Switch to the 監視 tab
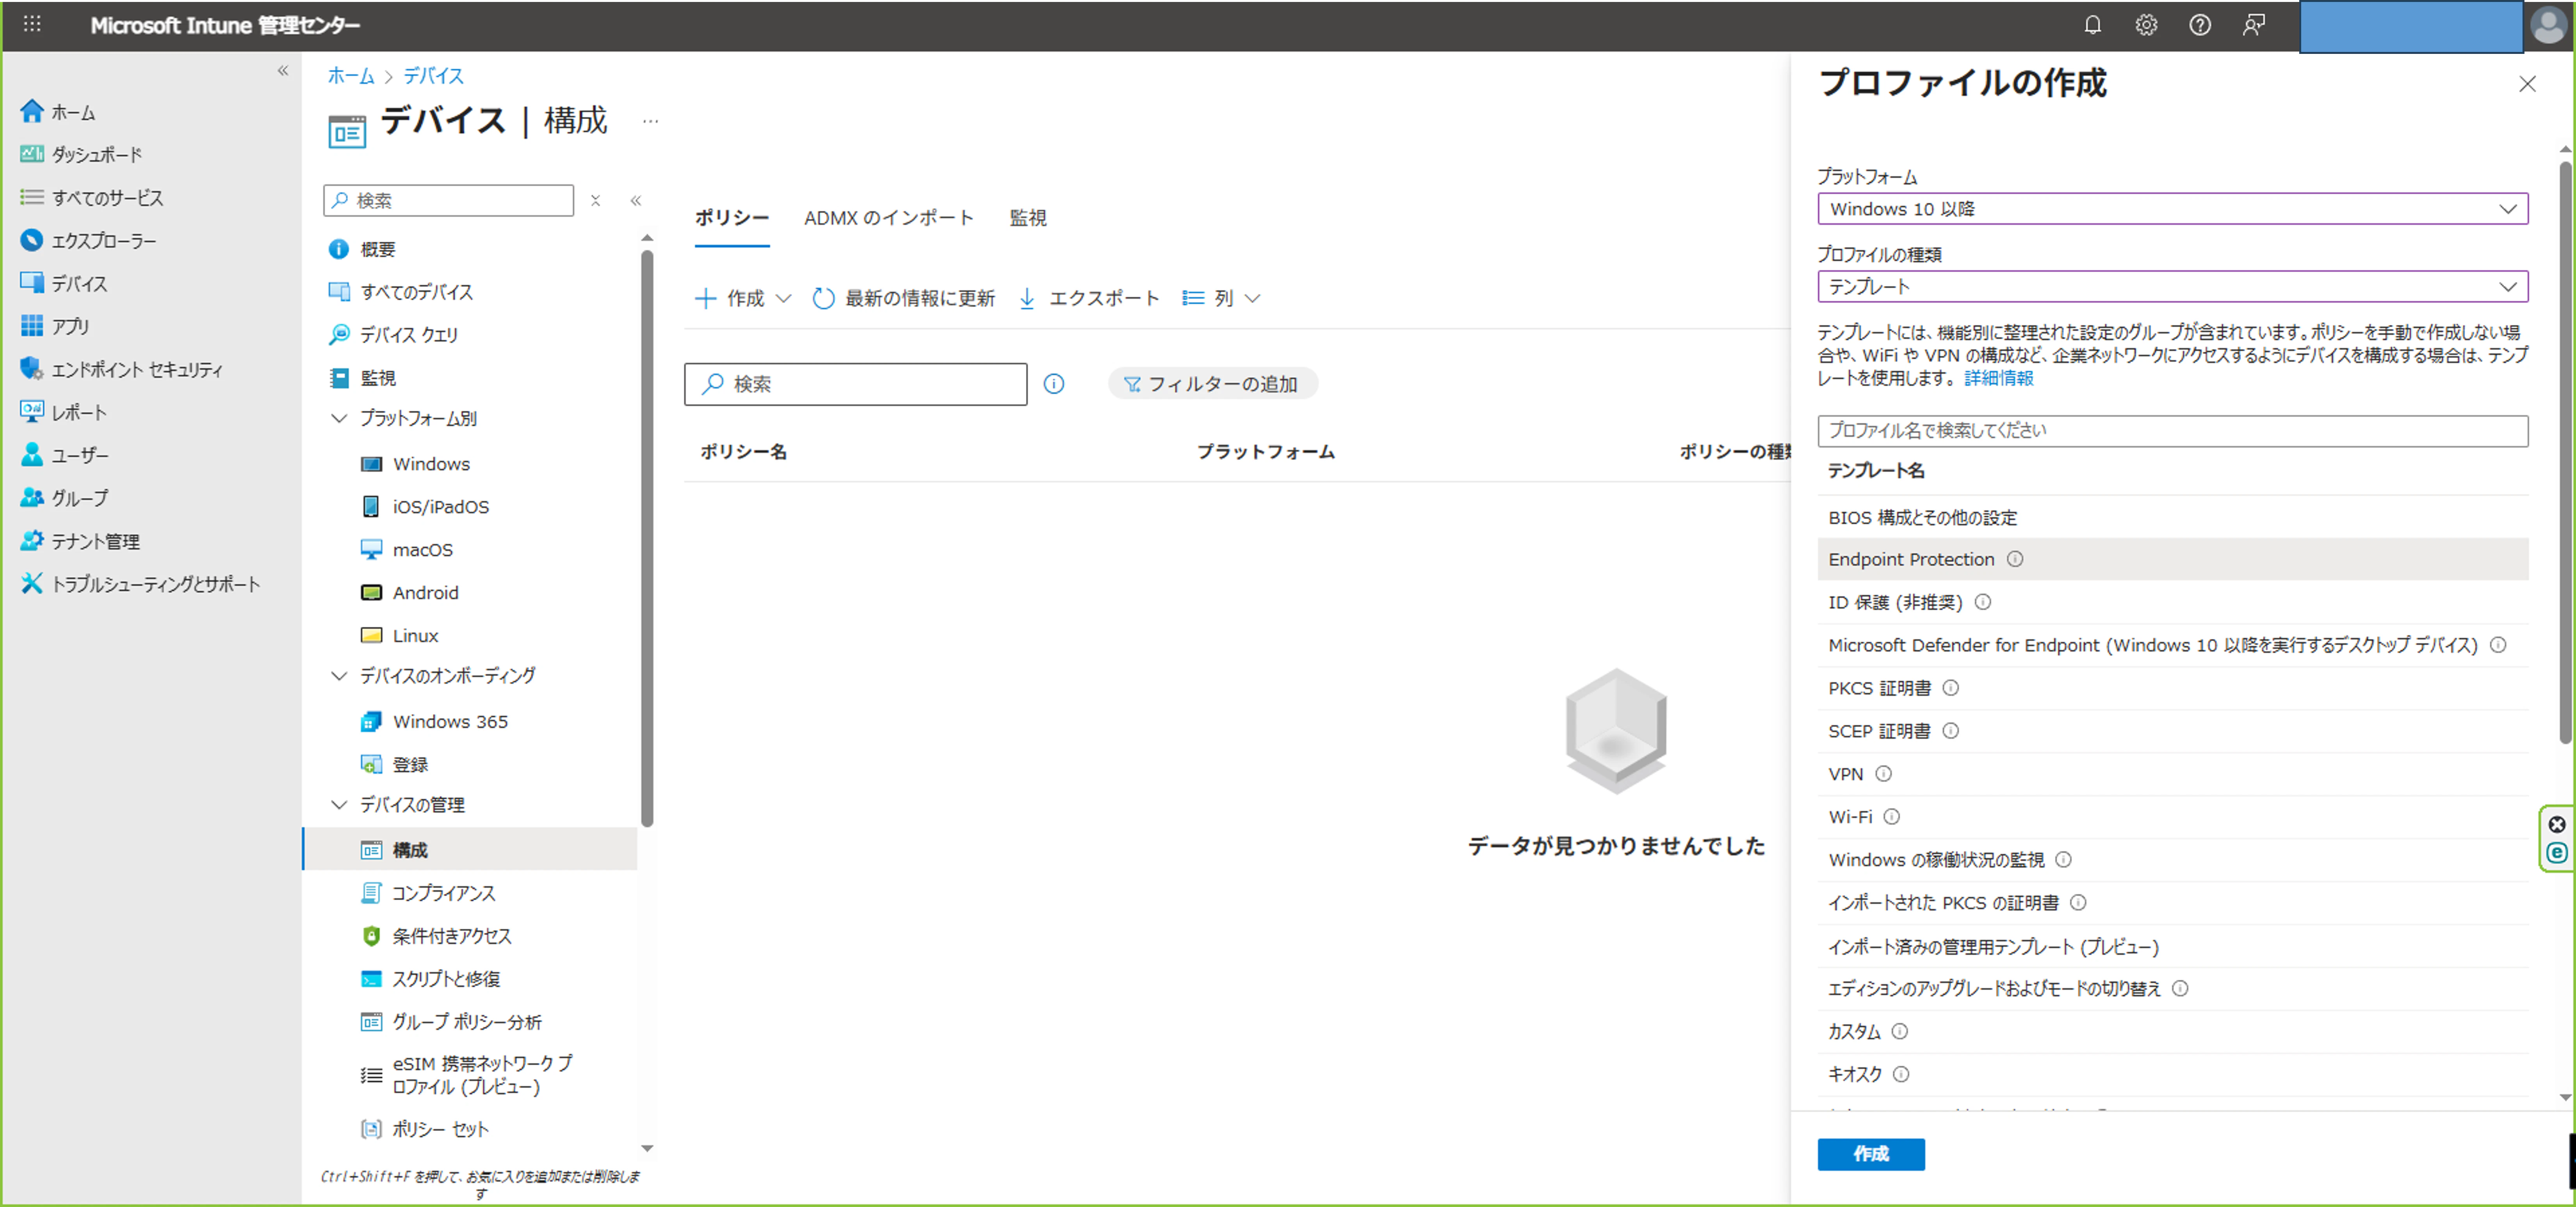This screenshot has width=2576, height=1207. pos(1028,217)
